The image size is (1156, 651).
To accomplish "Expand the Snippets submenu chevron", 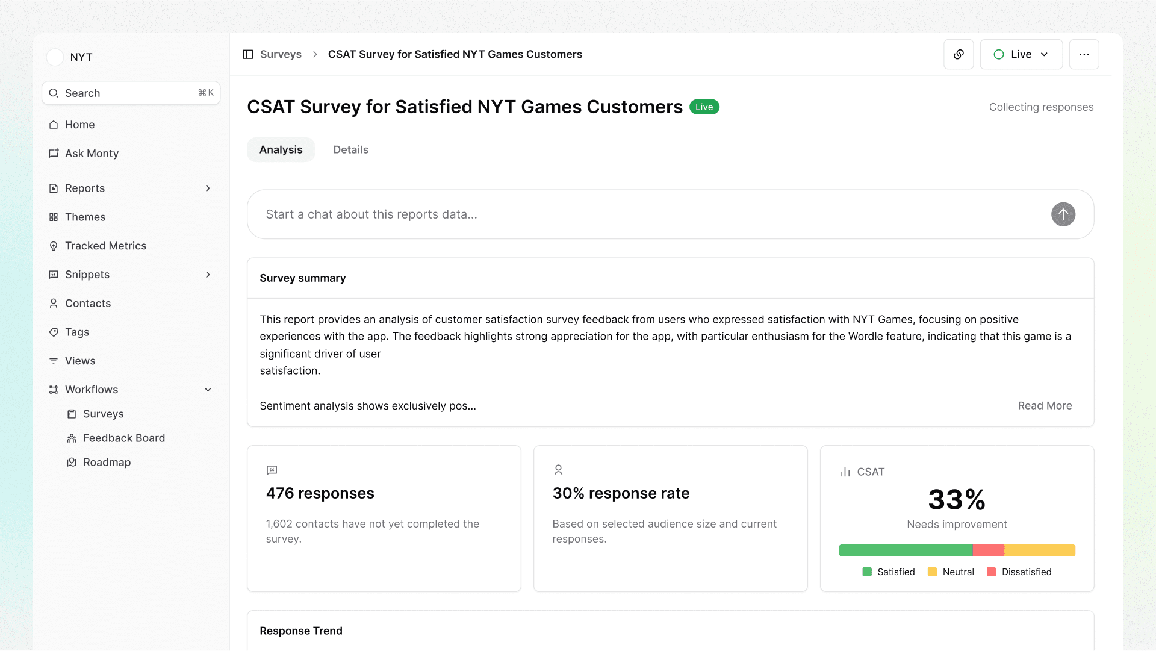I will (x=208, y=275).
